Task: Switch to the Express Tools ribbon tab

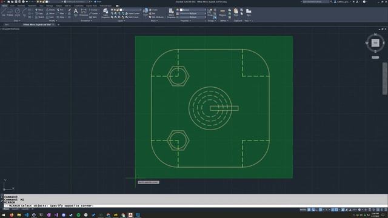Action: pyautogui.click(x=92, y=5)
